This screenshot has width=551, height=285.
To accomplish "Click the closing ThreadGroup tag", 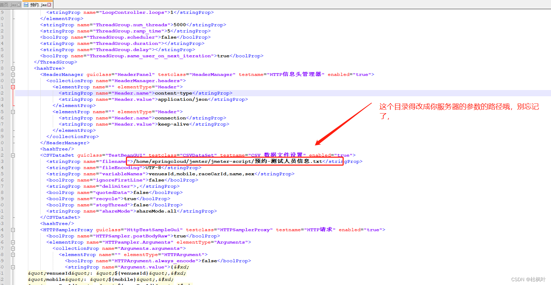I will click(56, 62).
